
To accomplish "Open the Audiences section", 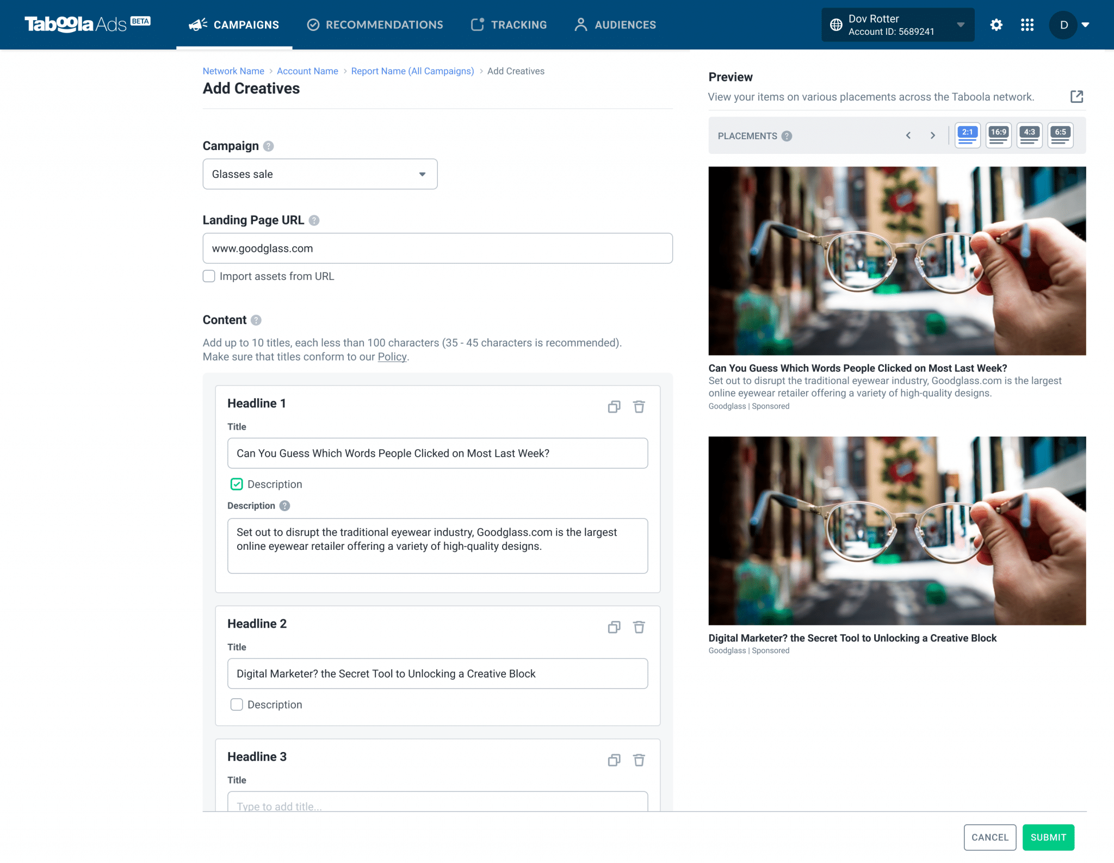I will [x=614, y=24].
